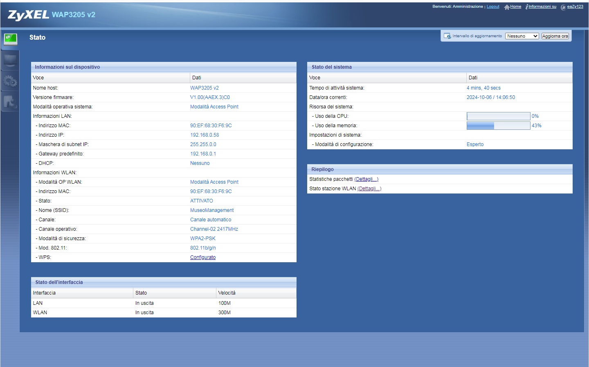Select the SSID MuseoManagement
The height and width of the screenshot is (367, 589).
pyautogui.click(x=212, y=210)
